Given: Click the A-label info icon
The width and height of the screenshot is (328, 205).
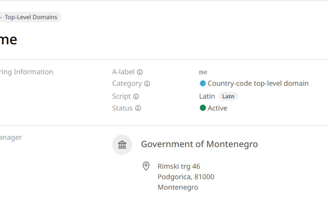Looking at the screenshot, I should [140, 72].
